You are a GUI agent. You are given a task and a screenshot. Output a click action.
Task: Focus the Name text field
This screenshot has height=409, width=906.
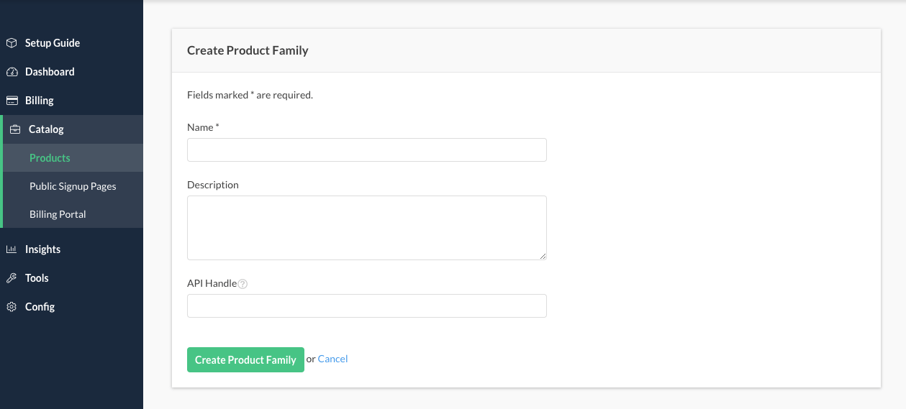(x=366, y=150)
